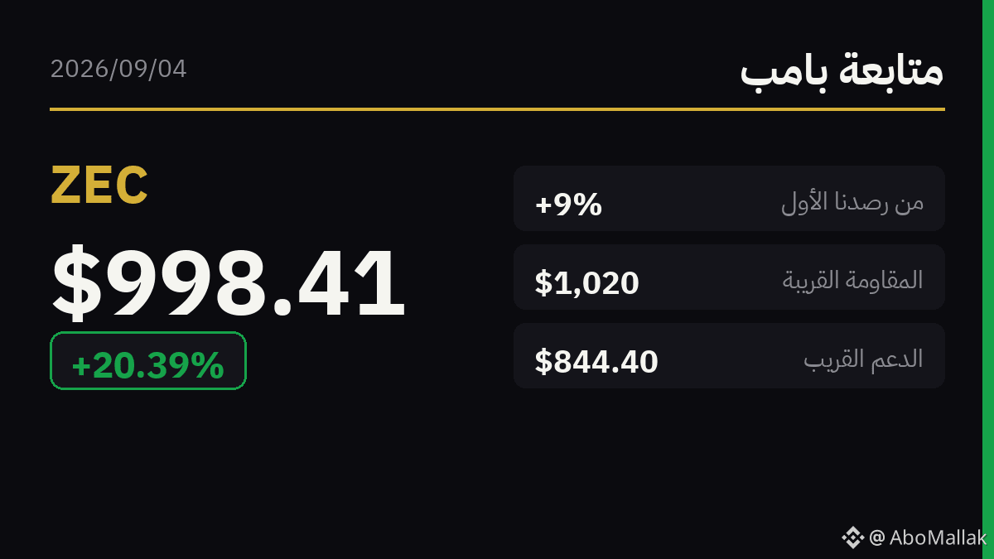Click the nearby-support stats card
Viewport: 994px width, 559px height.
pyautogui.click(x=729, y=356)
